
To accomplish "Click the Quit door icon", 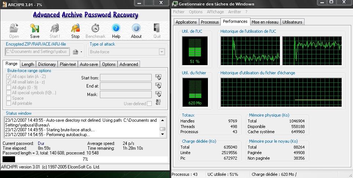I will pyautogui.click(x=157, y=28).
